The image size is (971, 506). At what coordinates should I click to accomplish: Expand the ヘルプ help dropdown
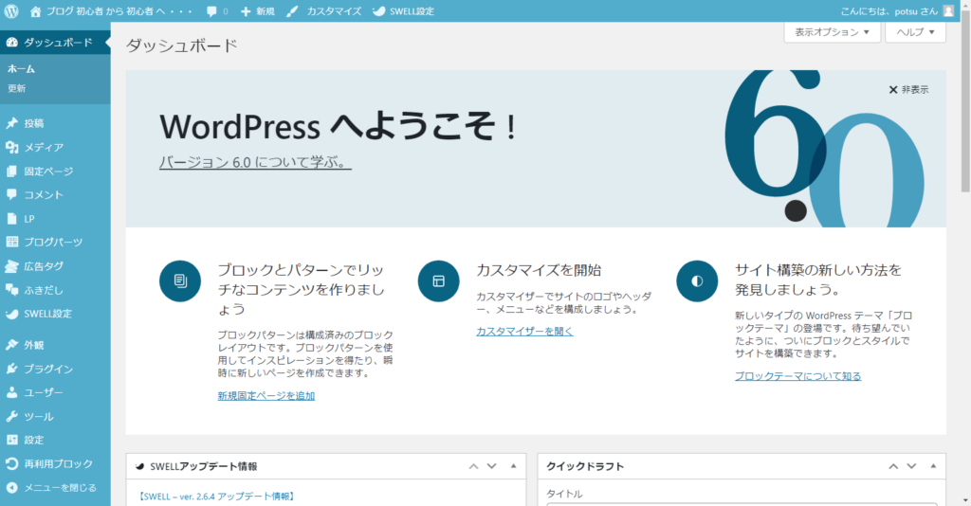915,32
